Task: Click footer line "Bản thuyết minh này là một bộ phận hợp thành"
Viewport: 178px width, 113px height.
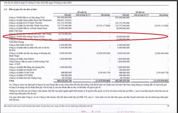Action: coord(48,106)
